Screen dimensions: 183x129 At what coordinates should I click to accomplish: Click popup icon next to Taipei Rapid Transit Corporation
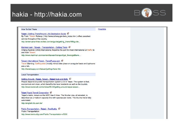click(x=51, y=93)
